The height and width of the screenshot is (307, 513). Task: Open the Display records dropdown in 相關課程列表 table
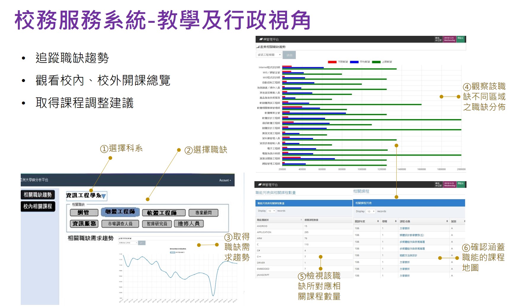click(371, 211)
